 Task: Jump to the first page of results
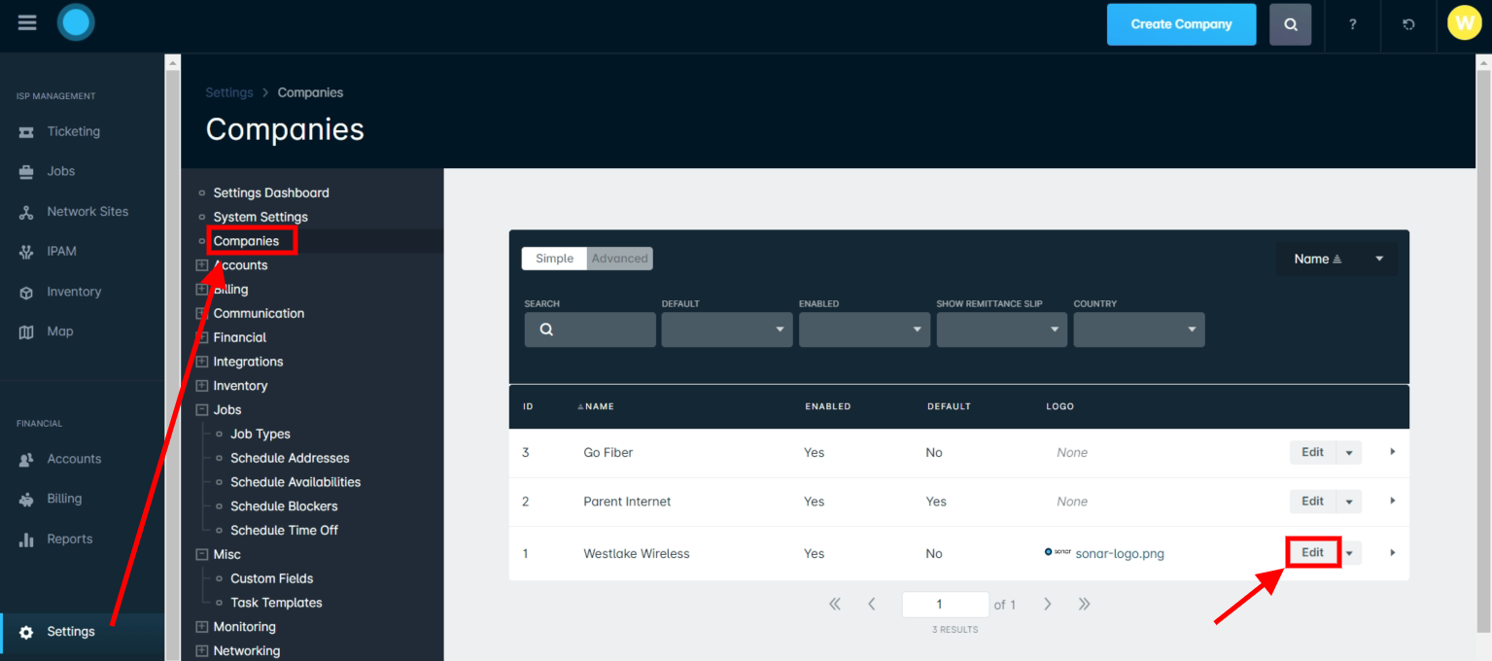click(834, 604)
